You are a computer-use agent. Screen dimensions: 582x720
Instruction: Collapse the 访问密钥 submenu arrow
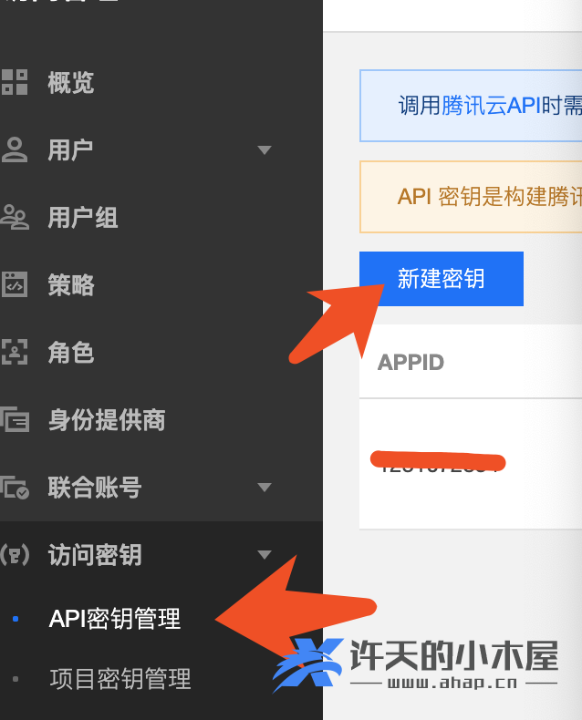click(265, 555)
